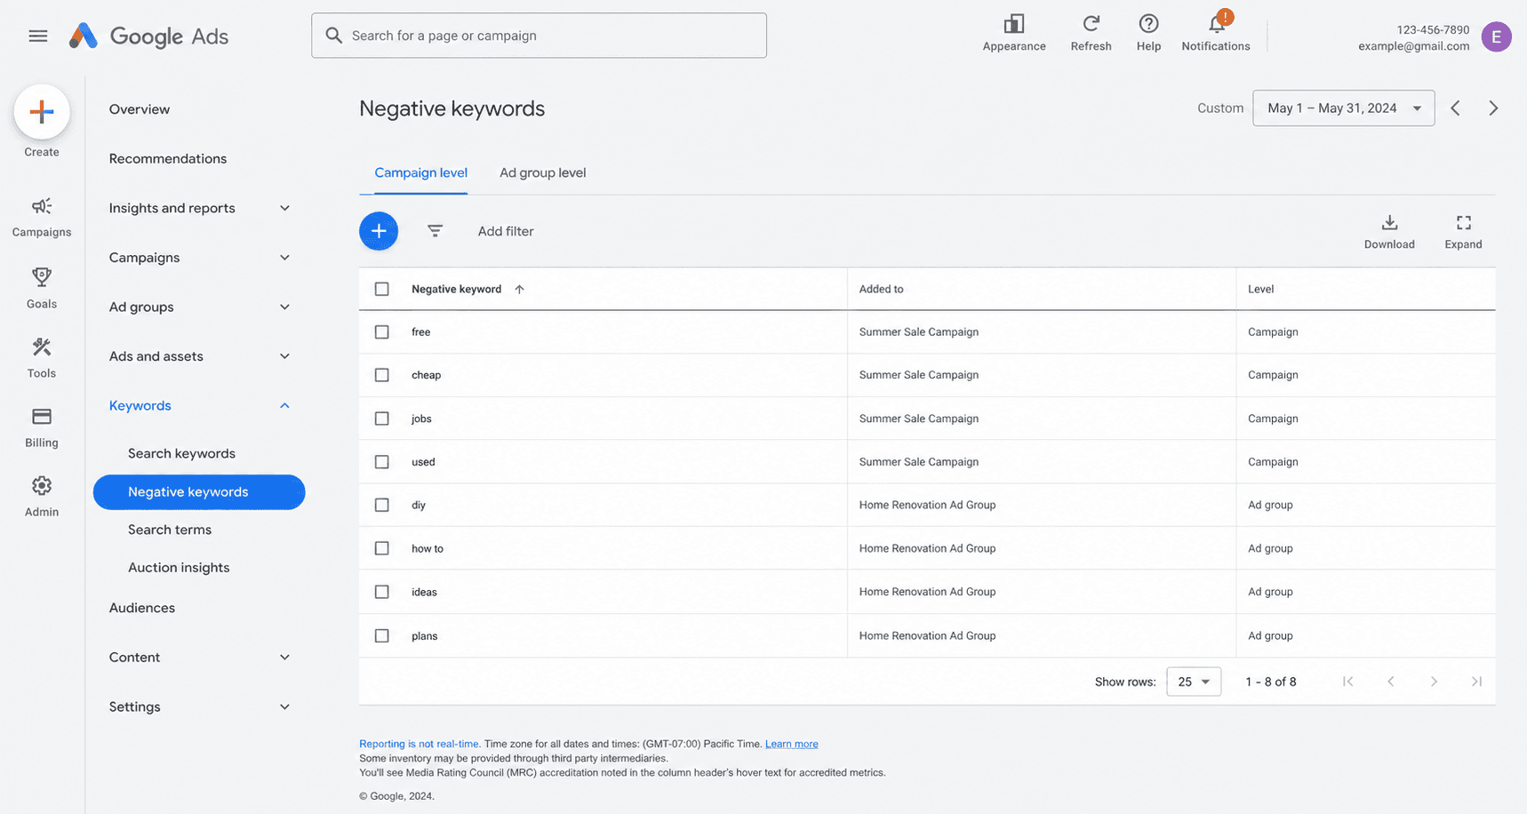The height and width of the screenshot is (814, 1527).
Task: Open Auction insights page
Action: pos(179,568)
